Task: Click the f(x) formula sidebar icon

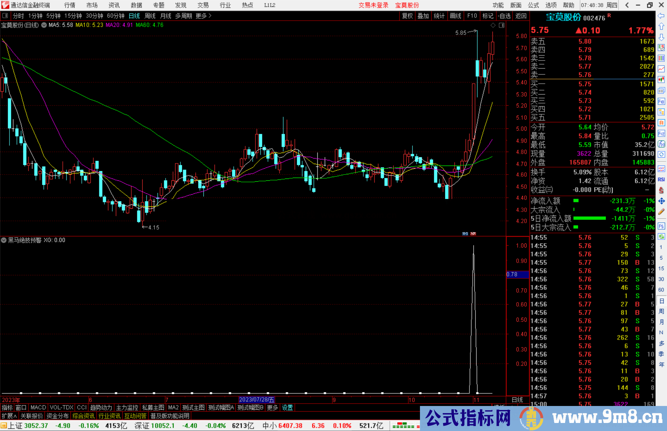Action: click(661, 144)
